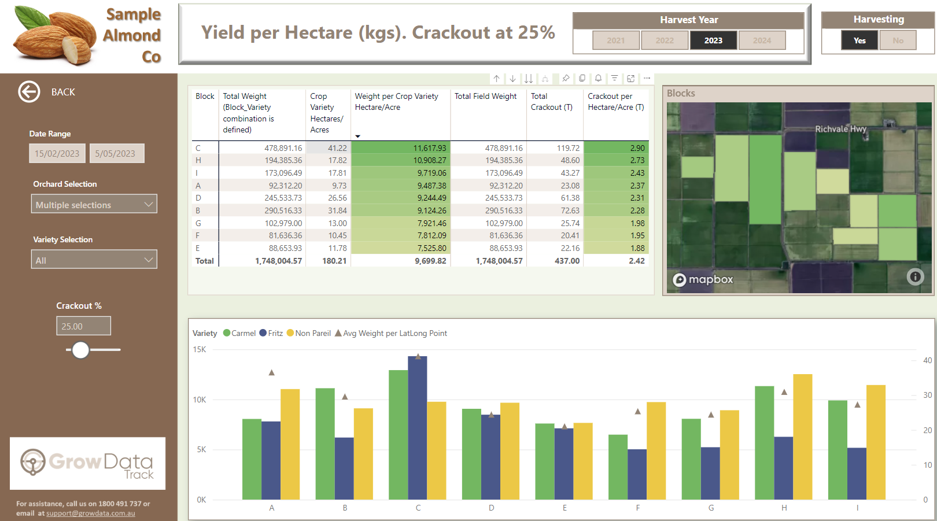This screenshot has width=937, height=521.
Task: Click the Crackout % slider handle
Action: click(x=80, y=350)
